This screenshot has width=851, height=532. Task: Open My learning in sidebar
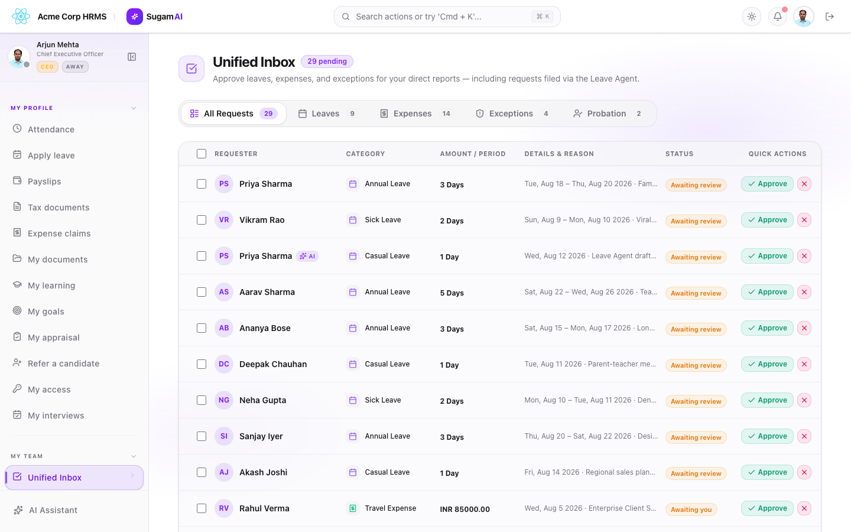click(x=74, y=286)
